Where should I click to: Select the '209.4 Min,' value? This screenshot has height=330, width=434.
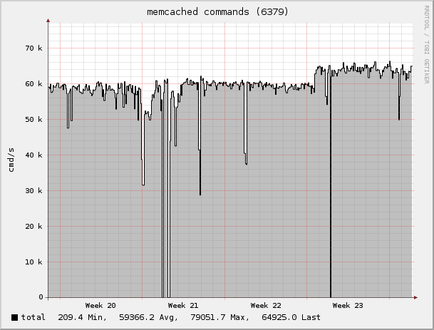pyautogui.click(x=82, y=317)
